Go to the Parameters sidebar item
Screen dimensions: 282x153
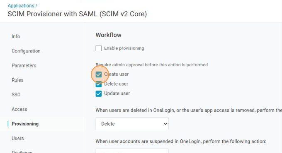coord(24,65)
